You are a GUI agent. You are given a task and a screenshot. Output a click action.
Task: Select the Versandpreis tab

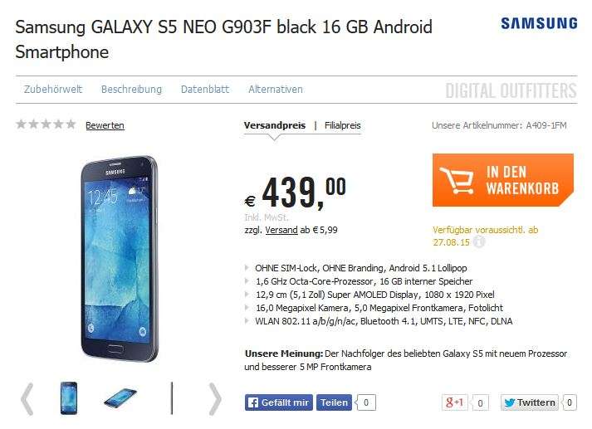tap(275, 125)
